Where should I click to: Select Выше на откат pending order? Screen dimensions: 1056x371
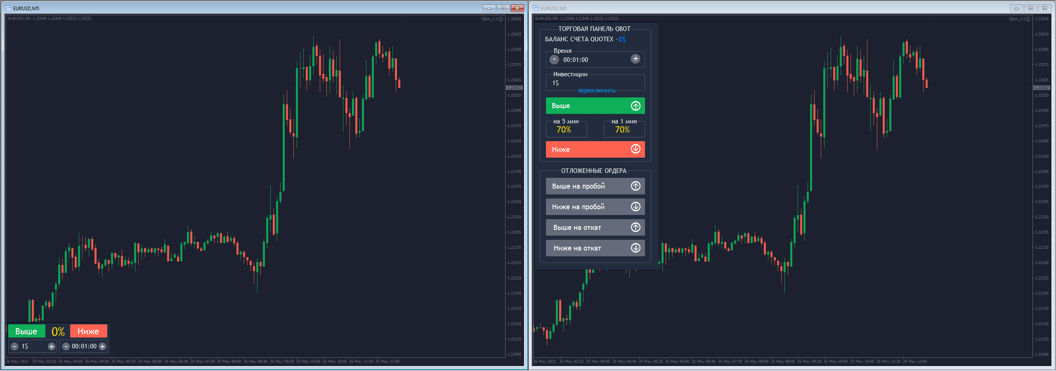595,227
